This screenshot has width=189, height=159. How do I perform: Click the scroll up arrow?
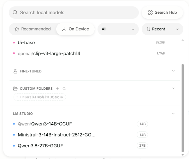[x=183, y=40]
